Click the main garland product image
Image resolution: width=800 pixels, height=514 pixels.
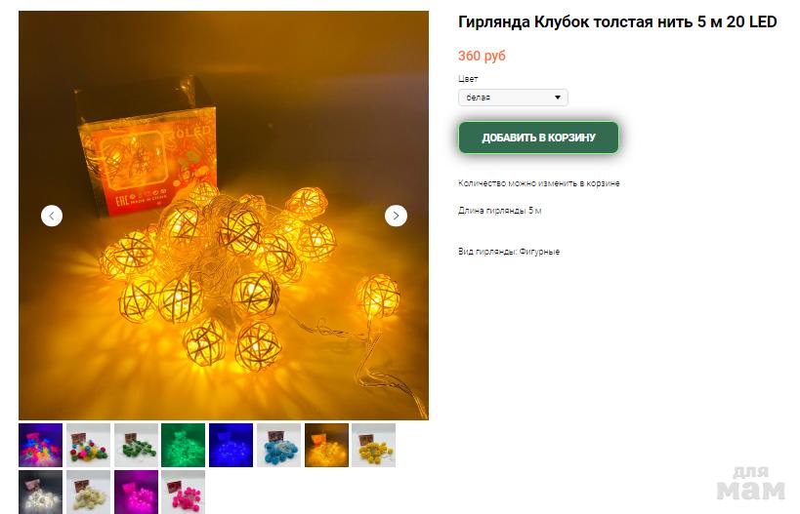click(x=224, y=216)
